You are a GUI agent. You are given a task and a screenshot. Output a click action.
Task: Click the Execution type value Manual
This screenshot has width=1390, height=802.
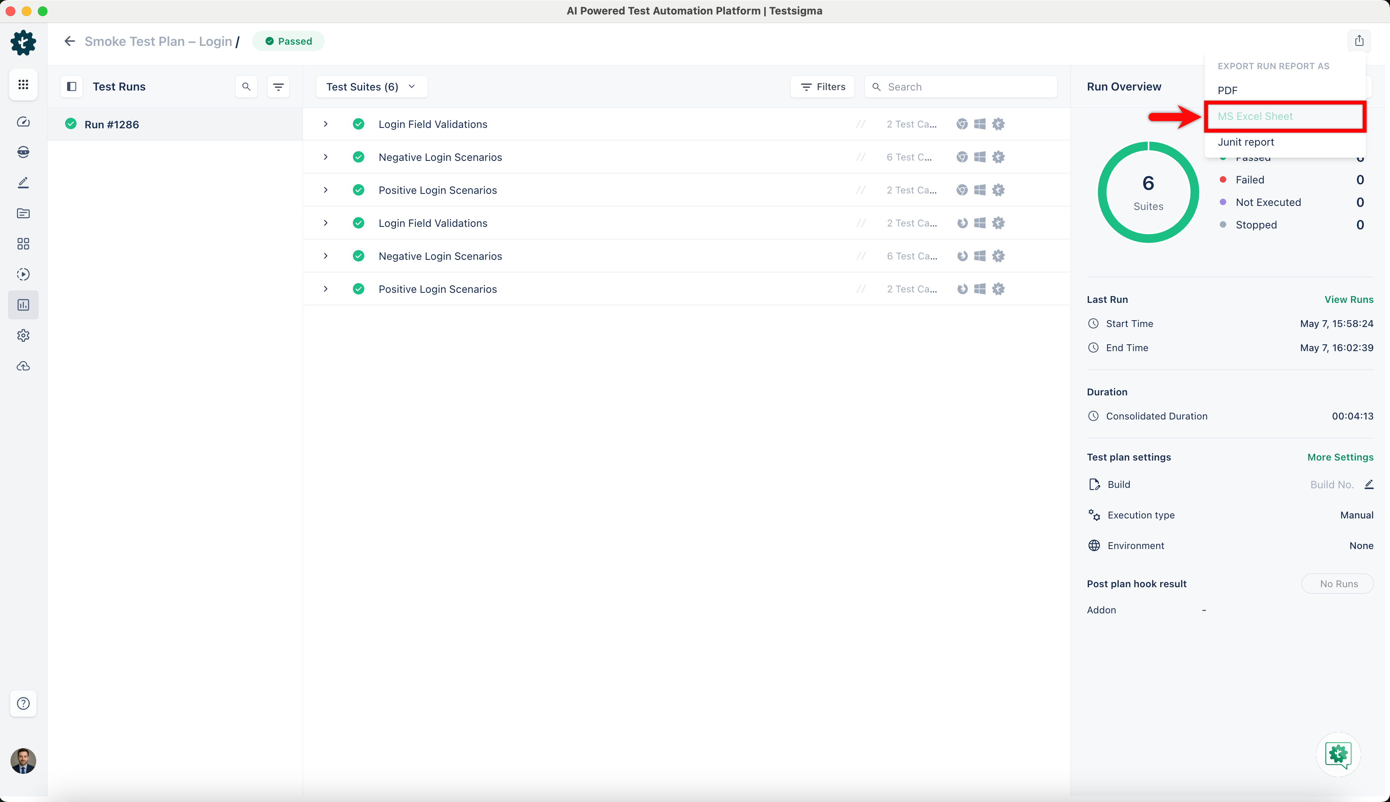point(1356,515)
